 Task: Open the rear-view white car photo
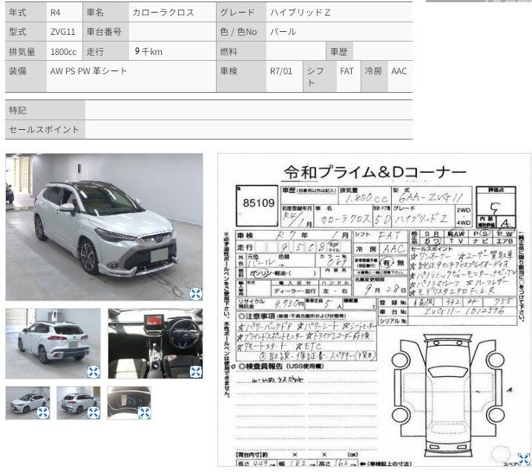[53, 344]
